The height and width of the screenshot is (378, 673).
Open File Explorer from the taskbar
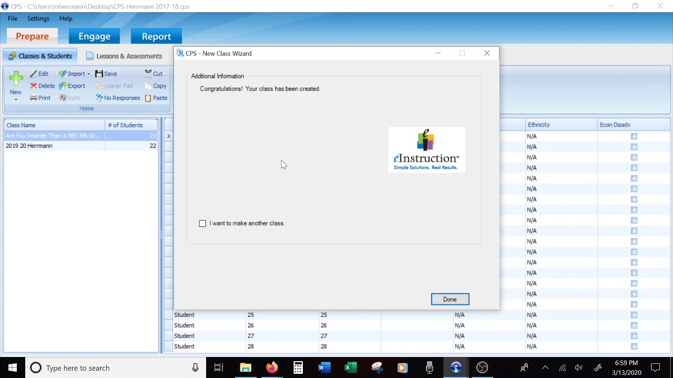pos(246,368)
